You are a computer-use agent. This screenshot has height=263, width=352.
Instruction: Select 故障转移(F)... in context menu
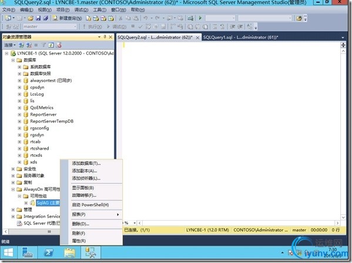pos(84,195)
